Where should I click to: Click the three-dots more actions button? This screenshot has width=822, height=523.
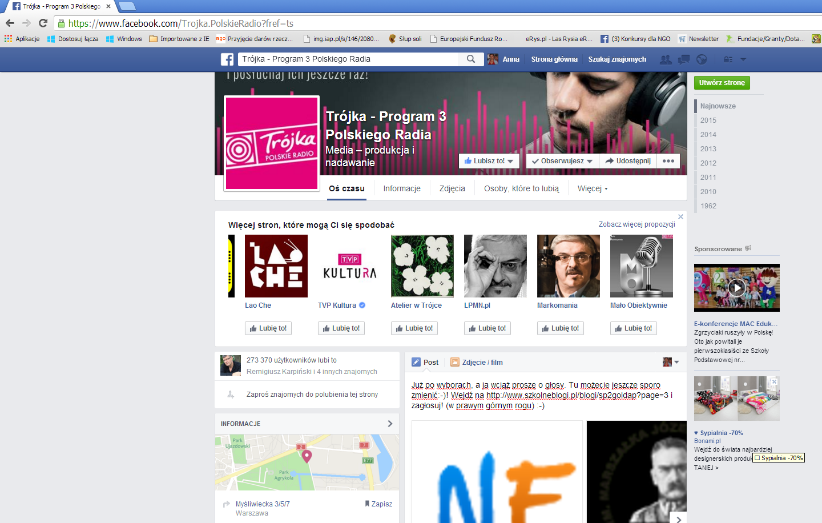point(668,161)
